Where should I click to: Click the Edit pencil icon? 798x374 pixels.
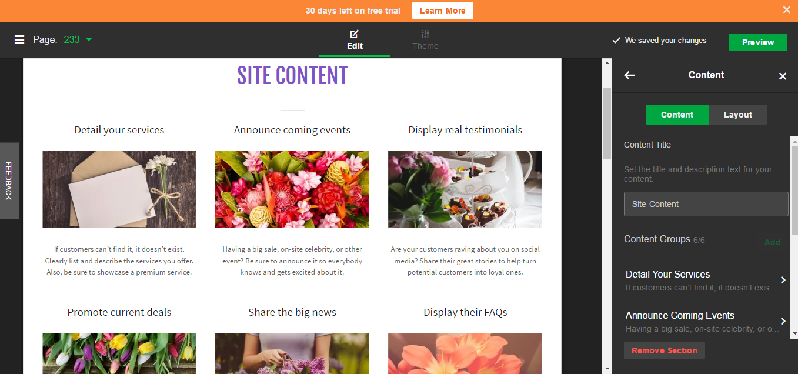point(354,34)
